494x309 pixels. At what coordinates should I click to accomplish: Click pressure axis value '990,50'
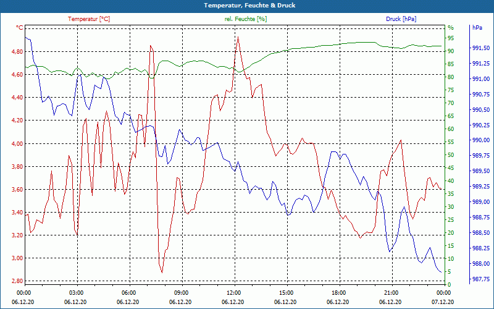[481, 110]
